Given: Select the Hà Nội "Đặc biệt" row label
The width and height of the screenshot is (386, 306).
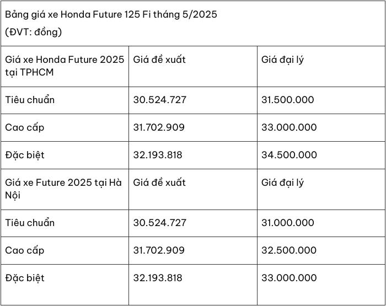Looking at the screenshot, I should pyautogui.click(x=25, y=278).
